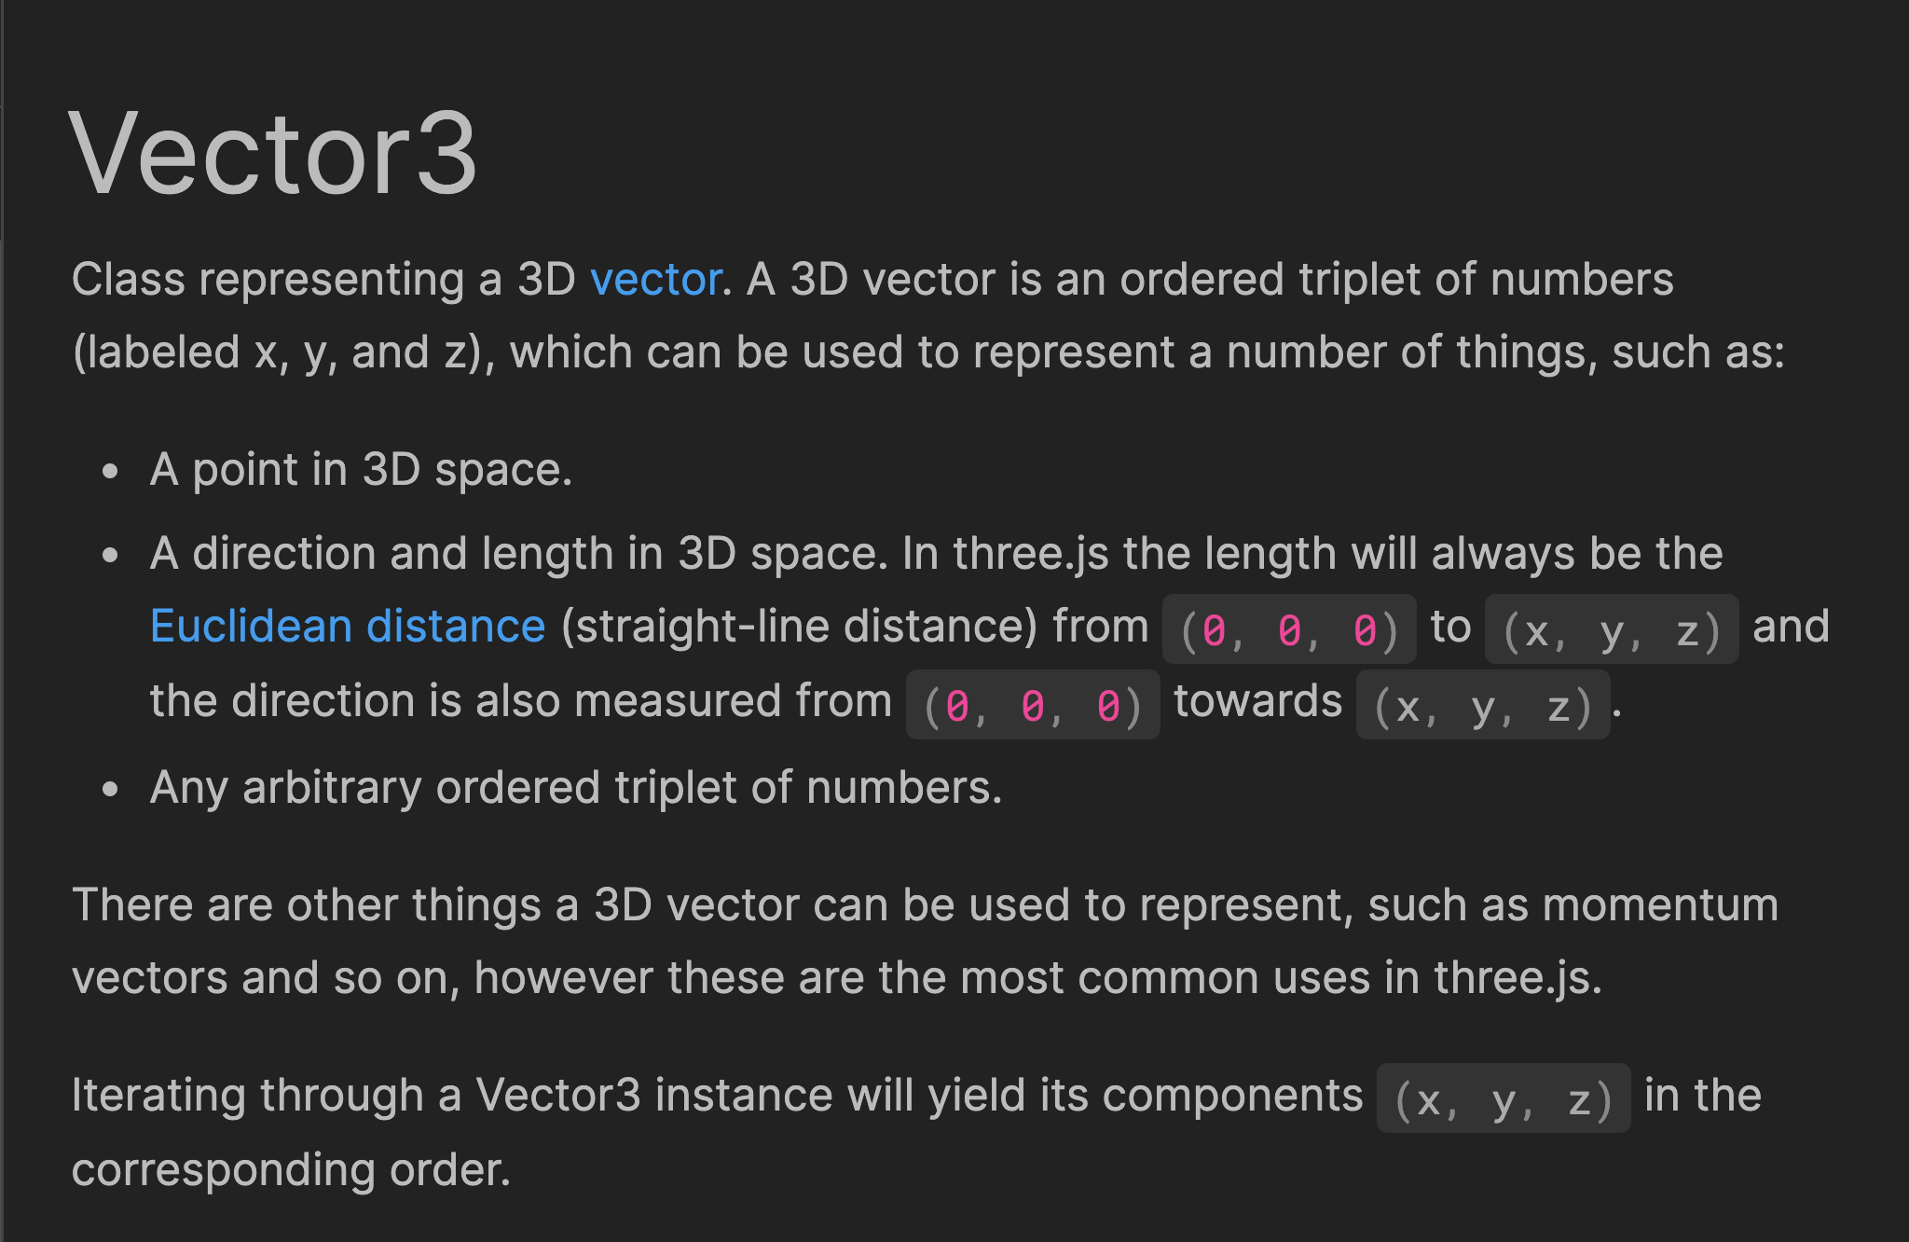Click the "A point in 3D space." list item
1909x1242 pixels.
tap(361, 469)
